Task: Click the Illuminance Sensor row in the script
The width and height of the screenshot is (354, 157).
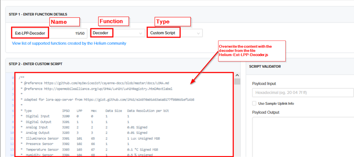Action: (x=88, y=138)
